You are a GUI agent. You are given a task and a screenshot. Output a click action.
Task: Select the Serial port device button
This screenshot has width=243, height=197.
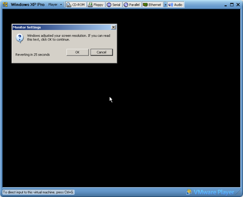tap(114, 5)
